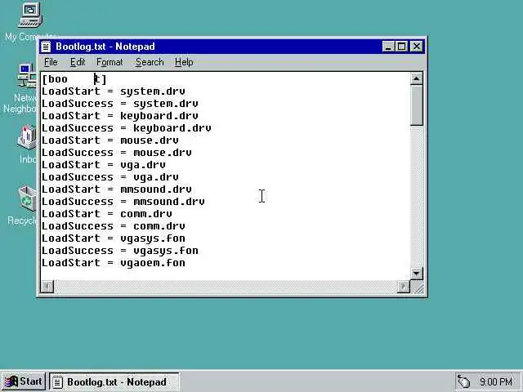Click the line 'LoadStart = vga.drv'

coord(104,165)
